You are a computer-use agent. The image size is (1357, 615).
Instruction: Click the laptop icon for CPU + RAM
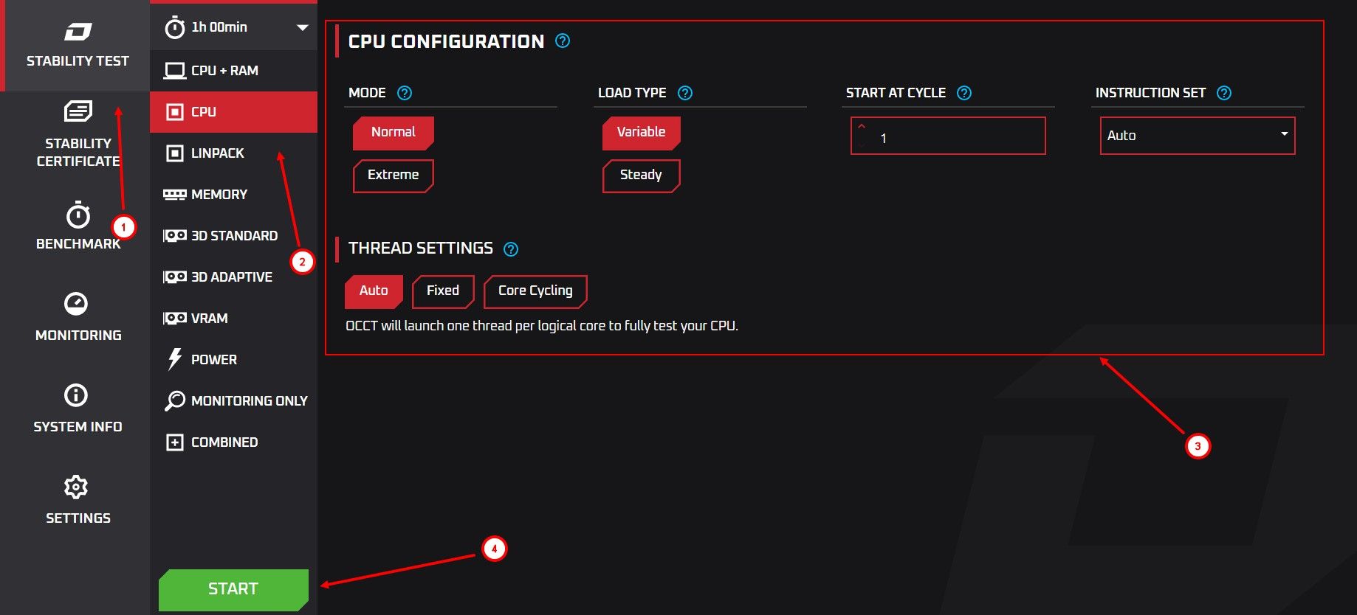click(x=175, y=71)
